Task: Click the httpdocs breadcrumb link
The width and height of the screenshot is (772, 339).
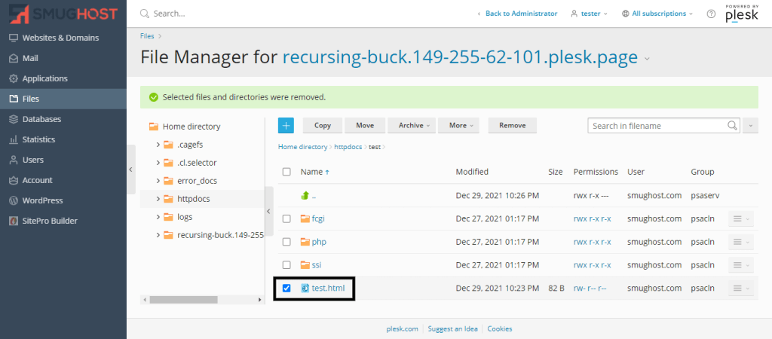Action: (348, 147)
